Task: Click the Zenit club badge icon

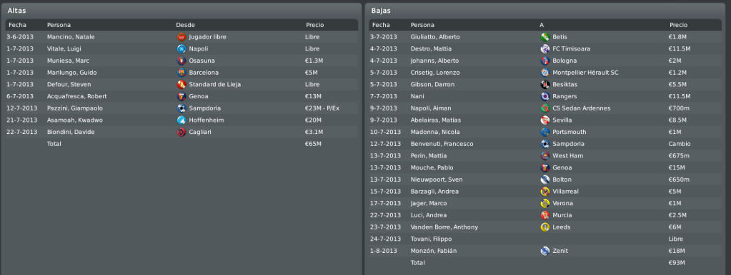Action: tap(545, 251)
